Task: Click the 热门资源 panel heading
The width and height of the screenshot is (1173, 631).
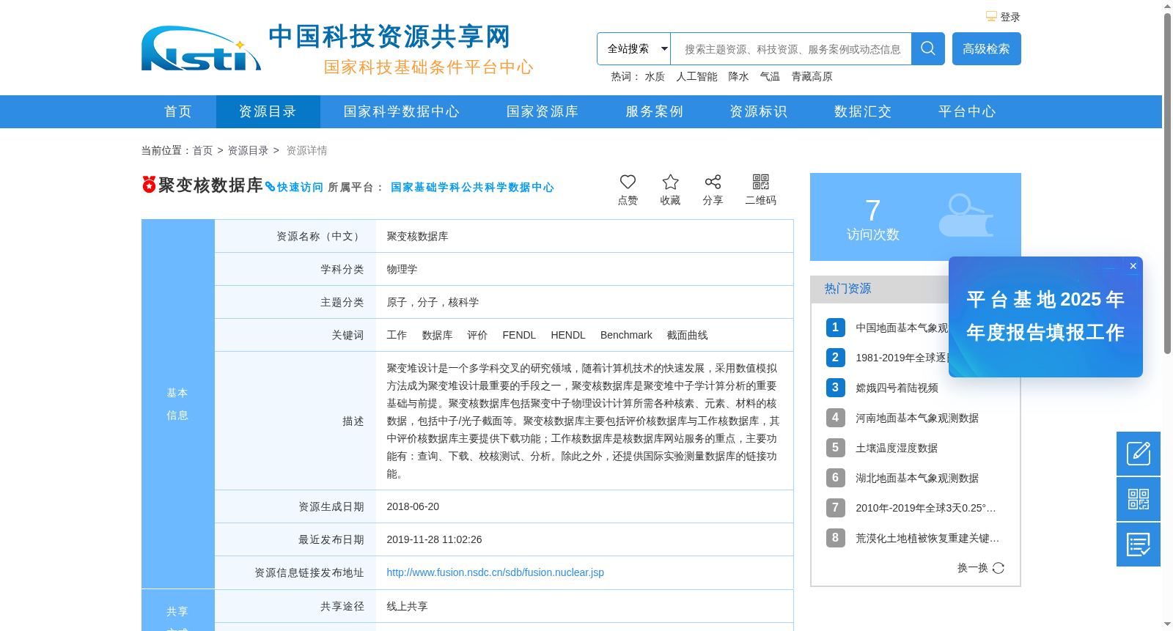Action: click(x=847, y=289)
